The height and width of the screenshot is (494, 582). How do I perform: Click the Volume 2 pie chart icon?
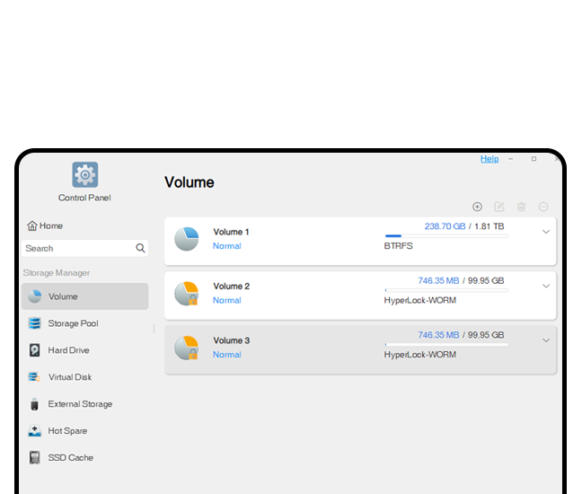pos(187,294)
